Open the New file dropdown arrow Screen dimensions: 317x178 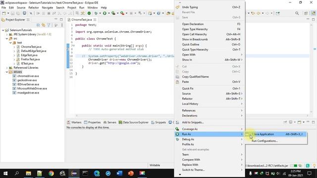(8, 13)
